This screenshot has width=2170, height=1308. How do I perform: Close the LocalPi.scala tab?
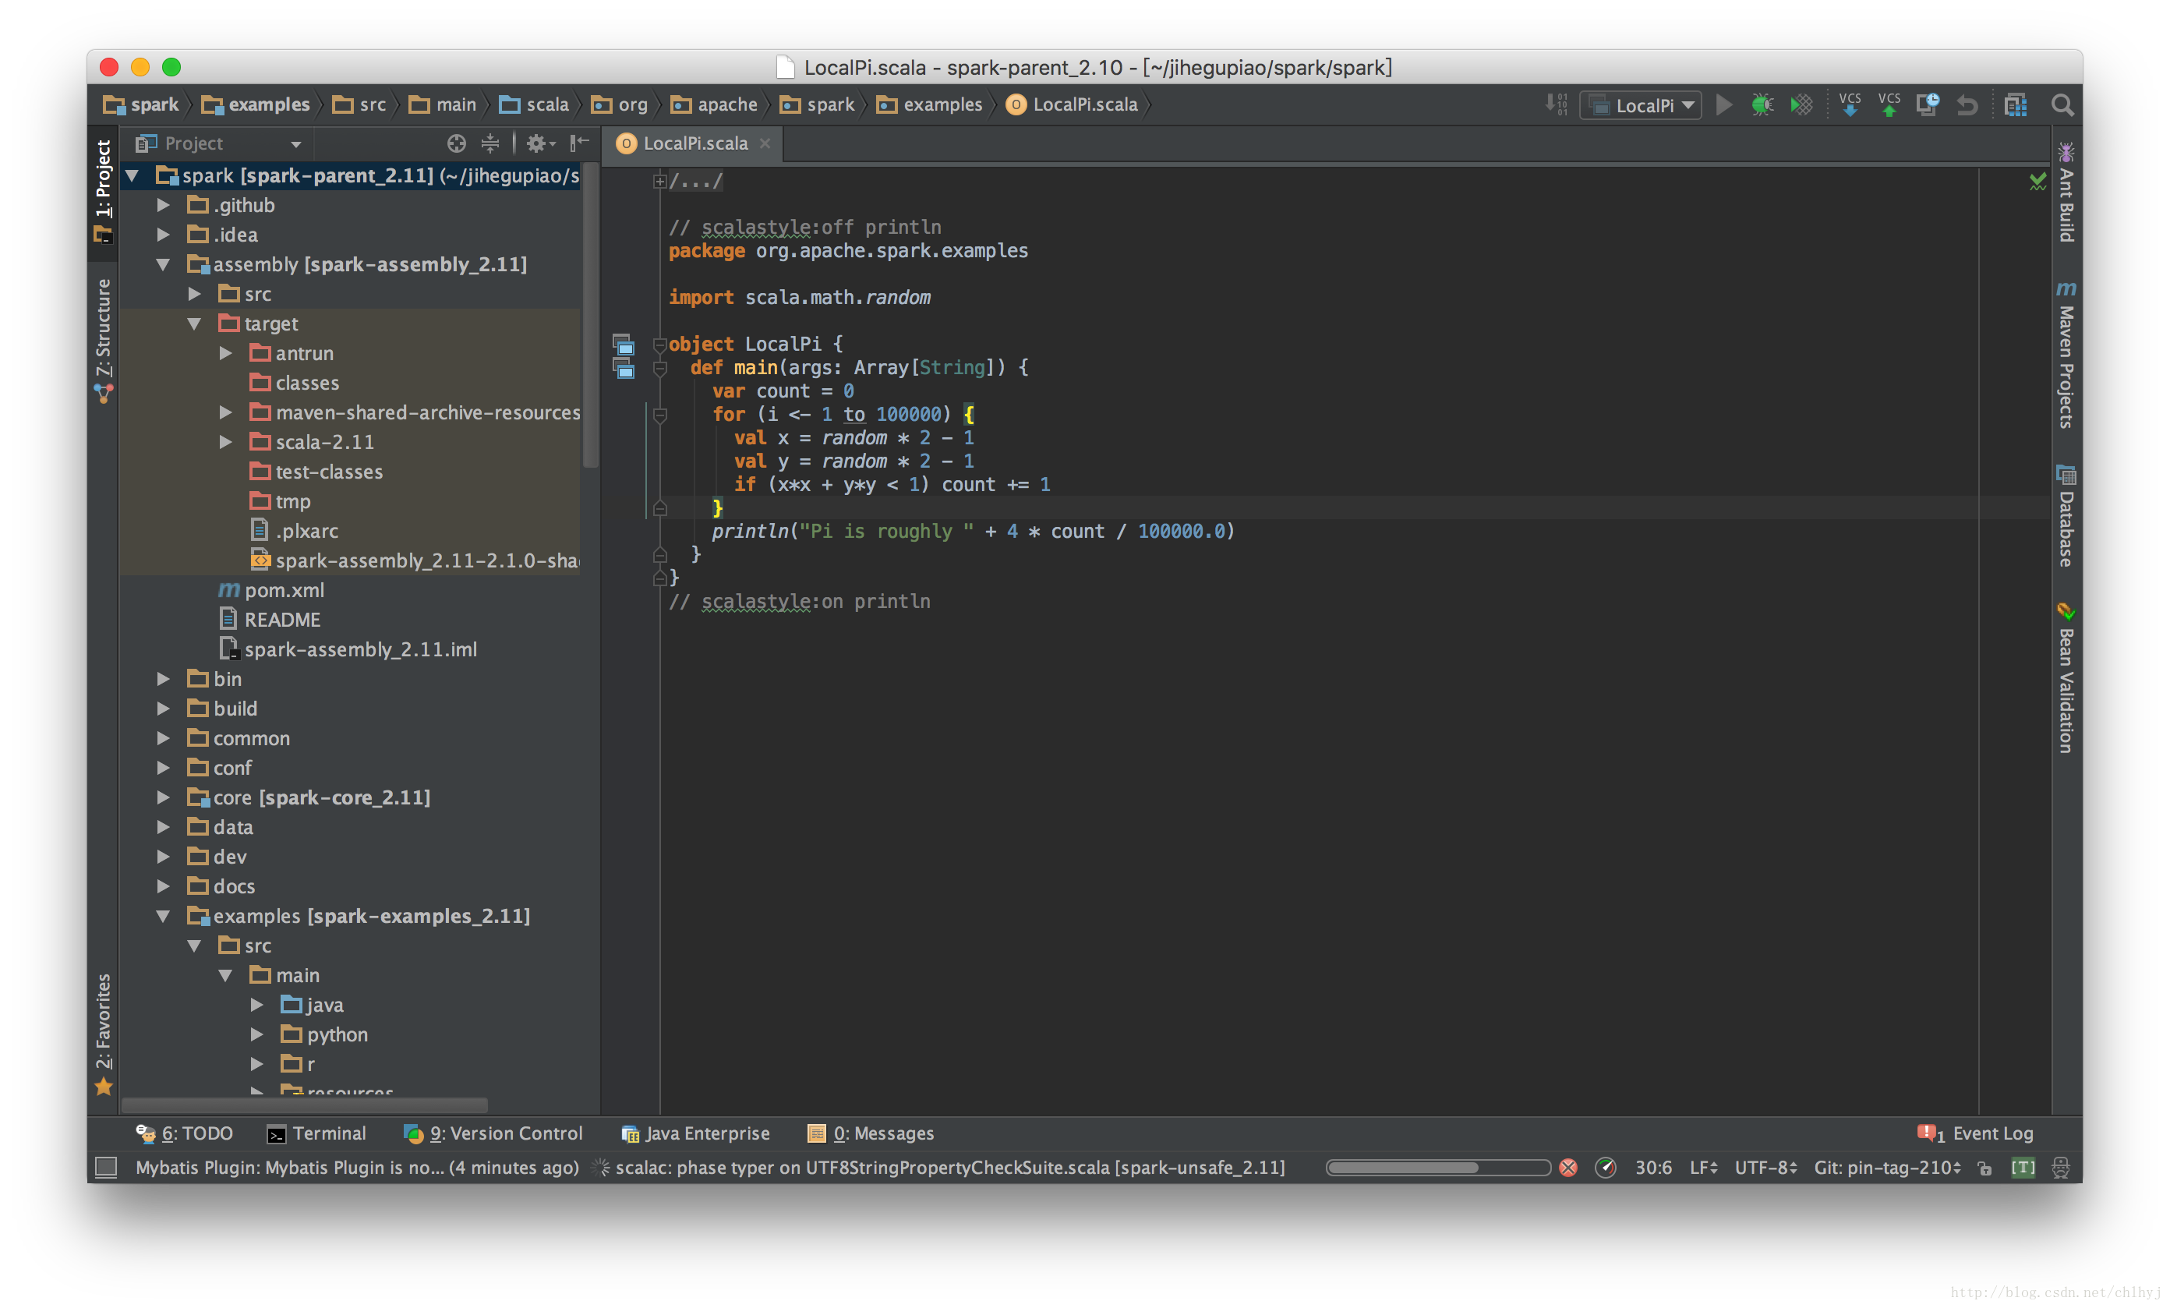click(x=765, y=143)
